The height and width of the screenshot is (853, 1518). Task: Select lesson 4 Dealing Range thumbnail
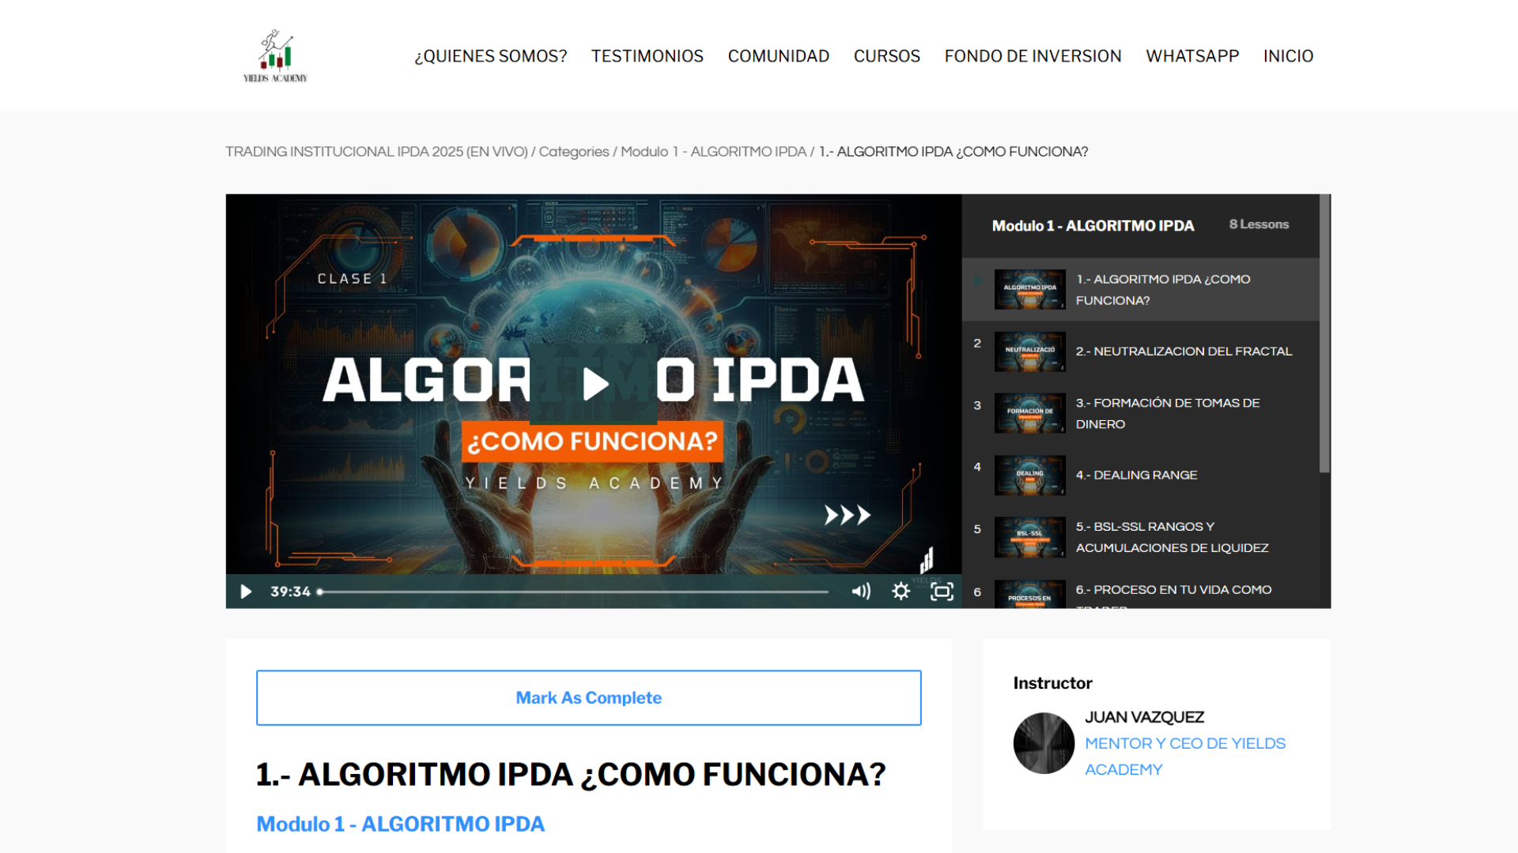[1029, 475]
